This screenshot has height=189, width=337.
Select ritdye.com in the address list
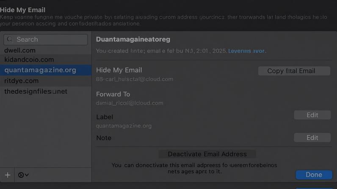[46, 81]
